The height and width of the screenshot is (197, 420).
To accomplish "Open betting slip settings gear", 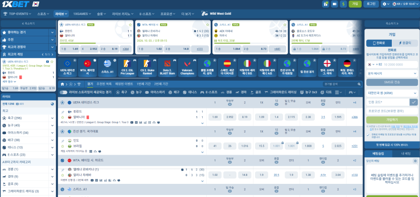I will 415,161.
